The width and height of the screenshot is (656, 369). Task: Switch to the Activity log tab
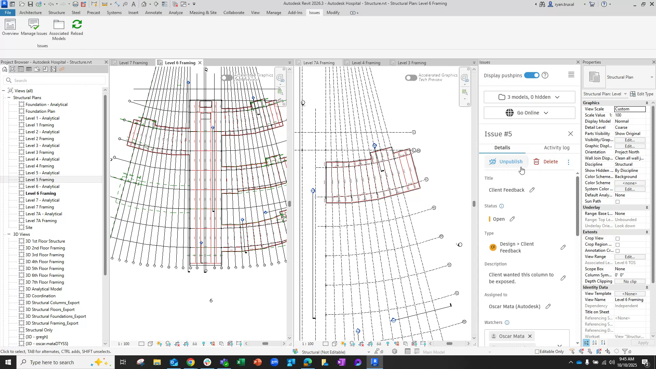tap(556, 148)
